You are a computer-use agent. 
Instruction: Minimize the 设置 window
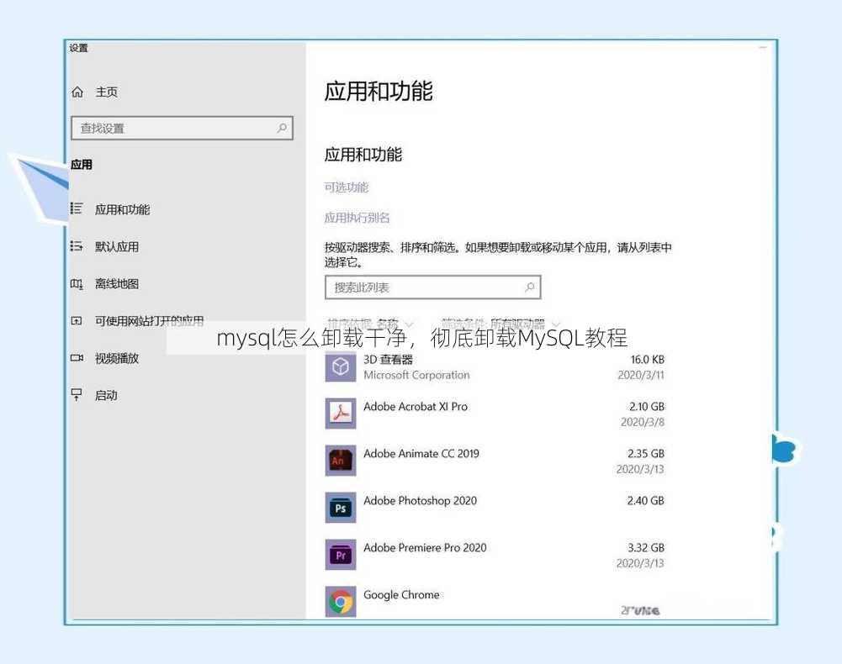tap(763, 48)
